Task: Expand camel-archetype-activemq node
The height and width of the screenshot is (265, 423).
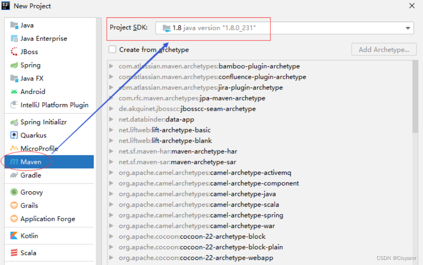Action: pos(111,173)
